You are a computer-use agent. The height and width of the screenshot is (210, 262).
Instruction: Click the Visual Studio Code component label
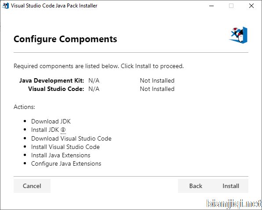coord(56,89)
